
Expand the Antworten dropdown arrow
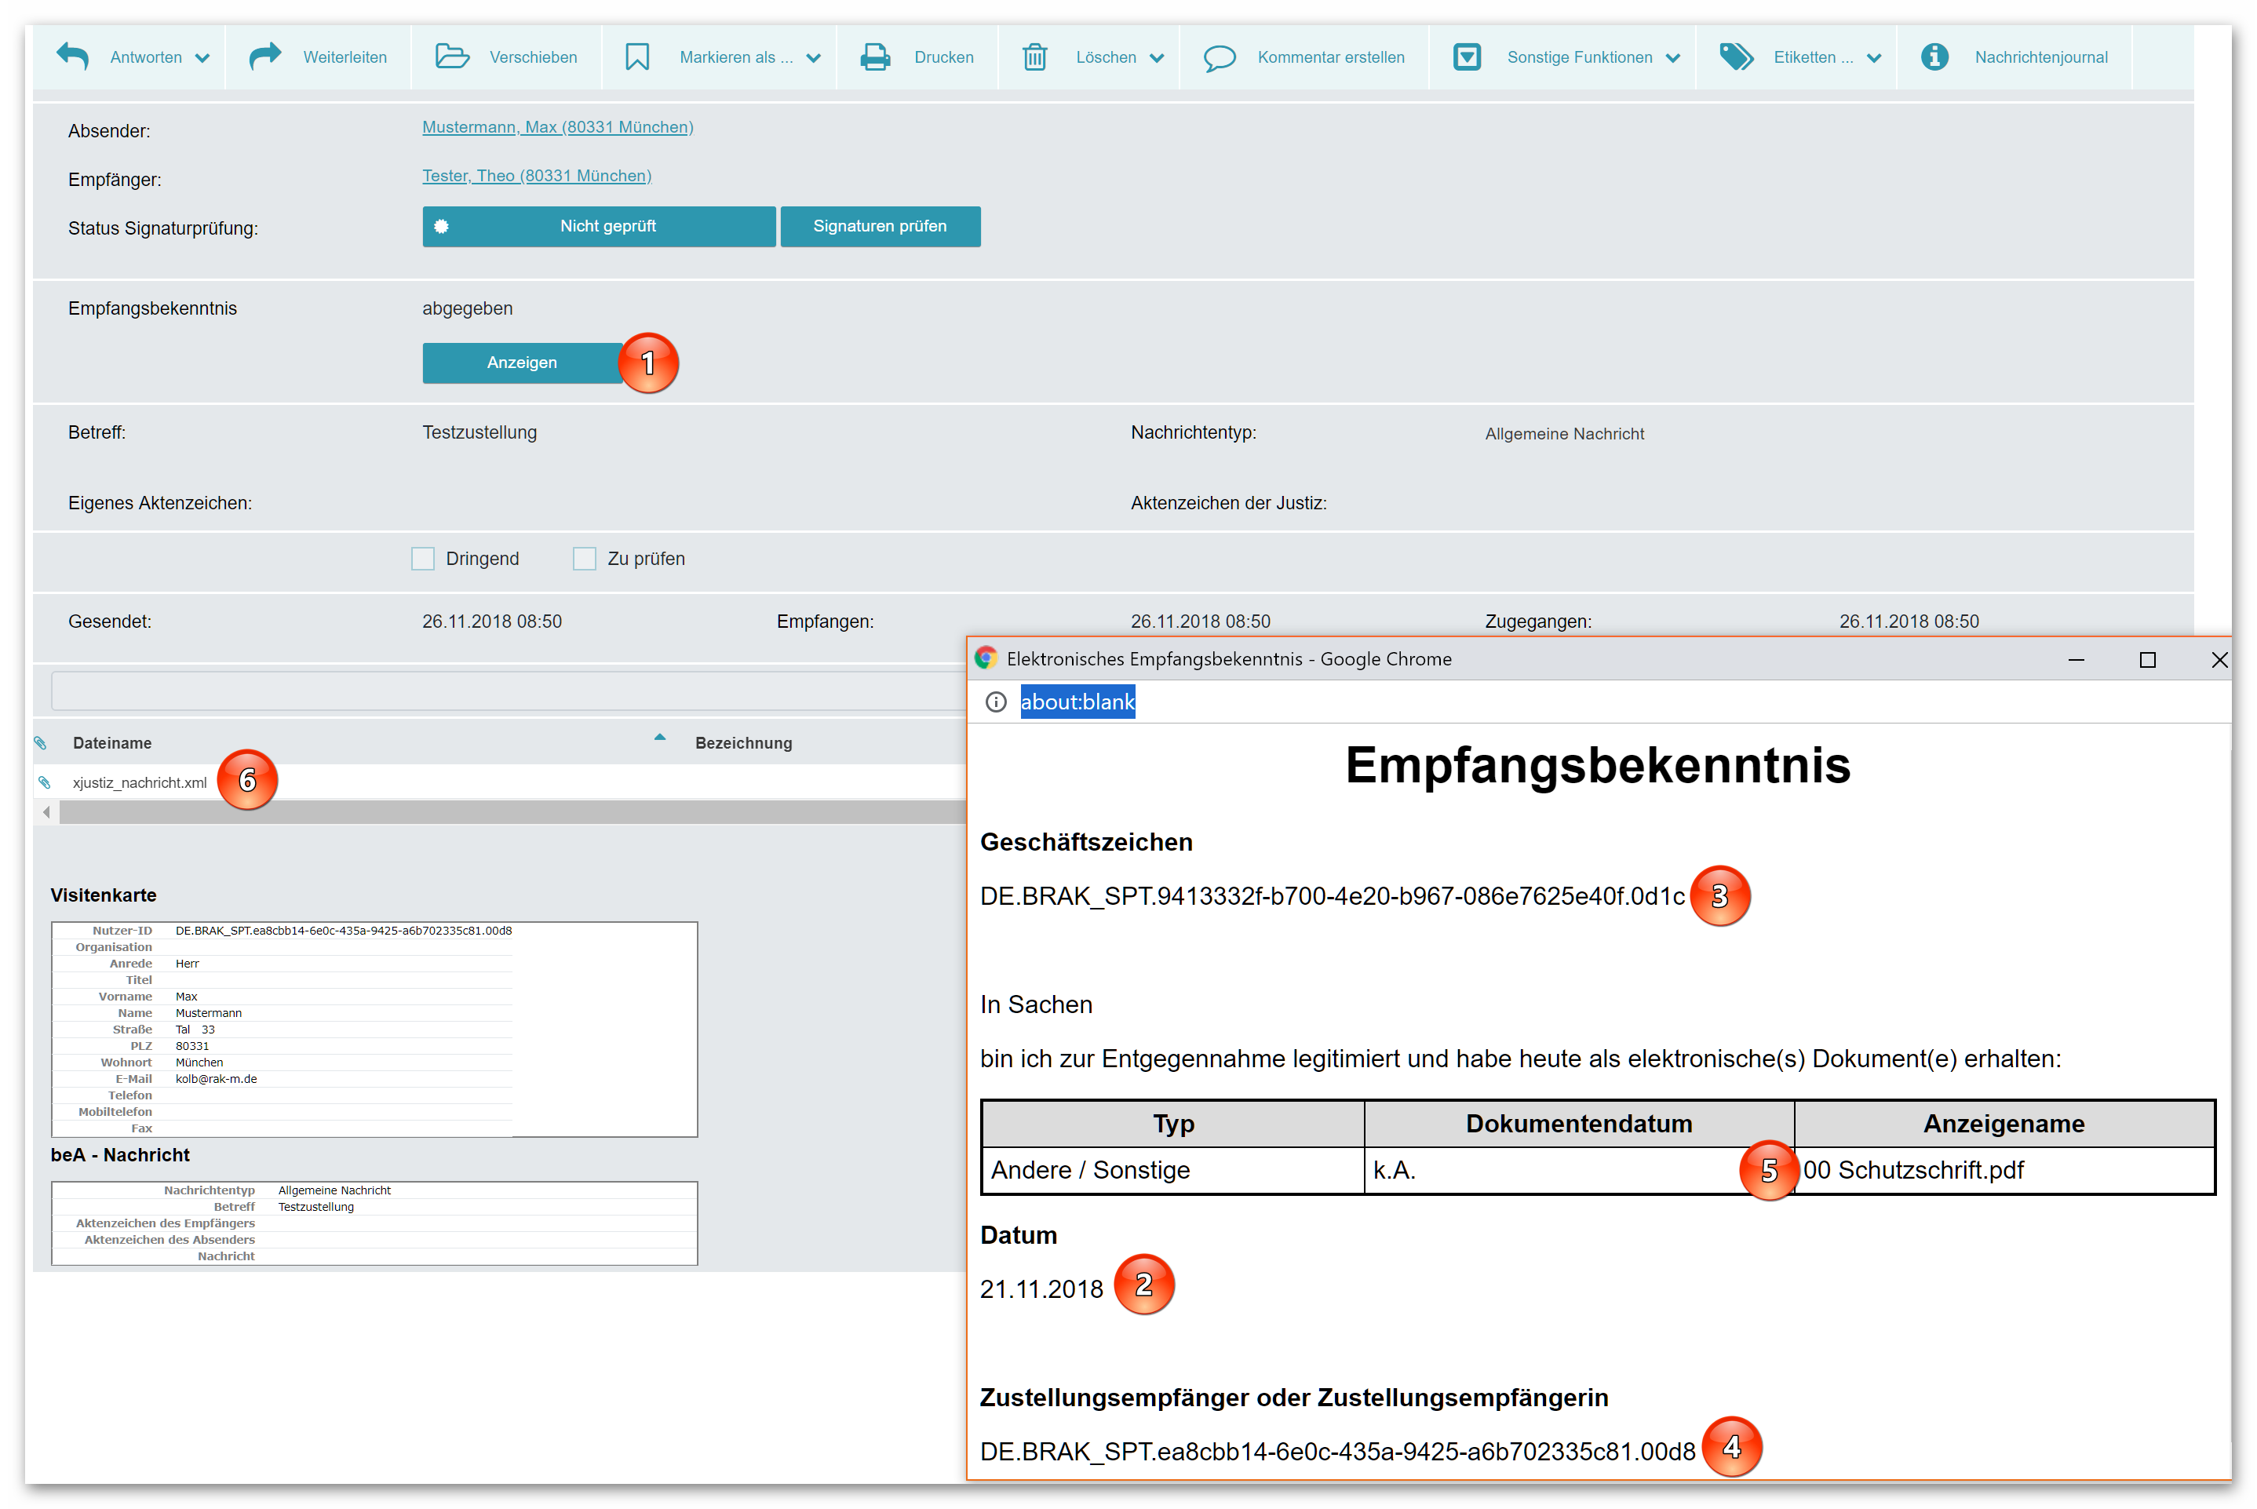(x=202, y=58)
